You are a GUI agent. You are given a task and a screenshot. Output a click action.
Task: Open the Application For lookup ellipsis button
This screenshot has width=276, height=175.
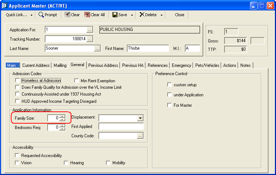[90, 29]
